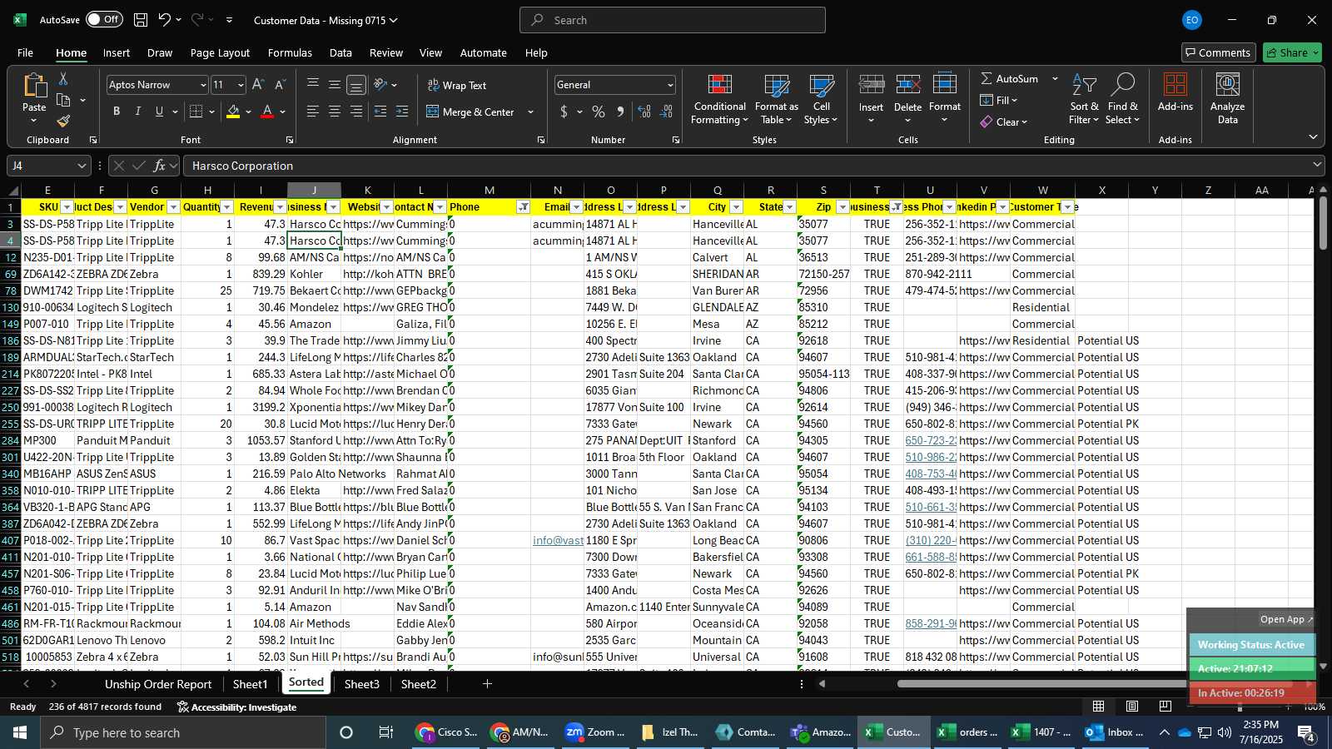
Task: Toggle Wrap Text
Action: [x=457, y=85]
